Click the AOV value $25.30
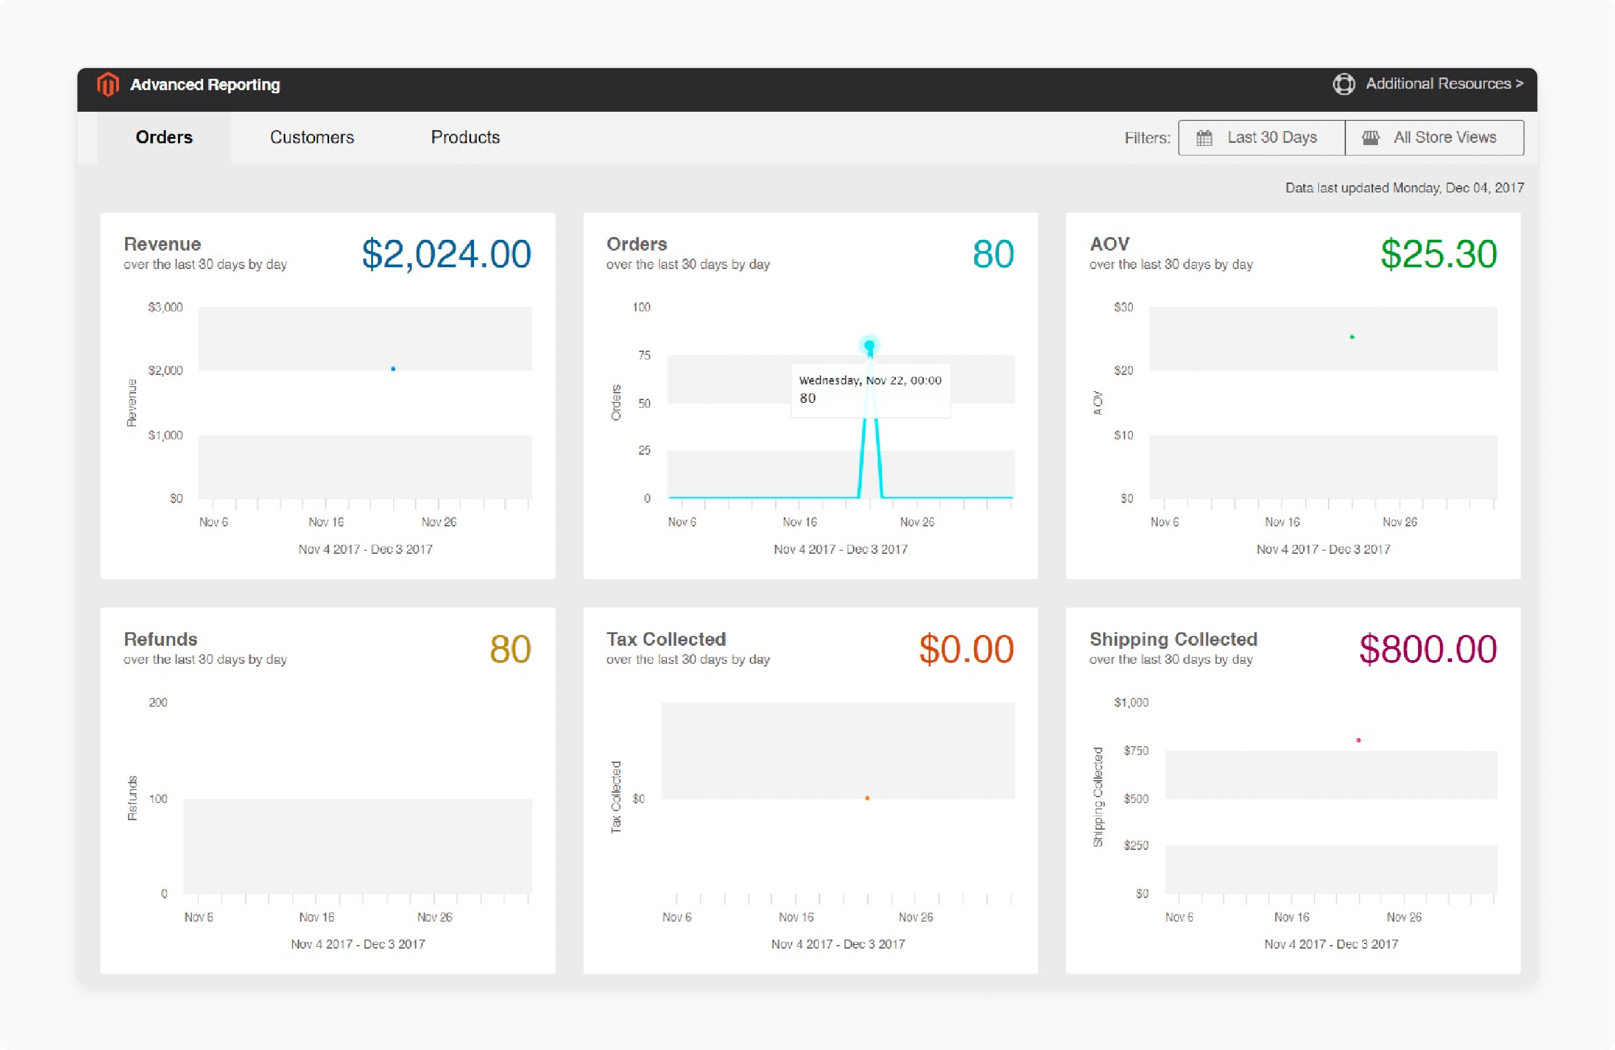Image resolution: width=1615 pixels, height=1050 pixels. (x=1438, y=254)
